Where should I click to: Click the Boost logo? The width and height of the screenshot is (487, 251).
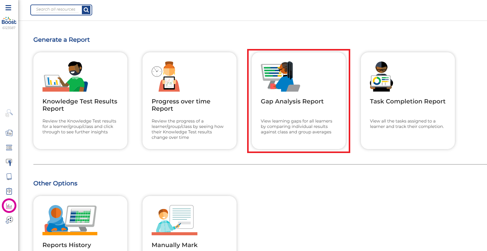click(x=9, y=21)
